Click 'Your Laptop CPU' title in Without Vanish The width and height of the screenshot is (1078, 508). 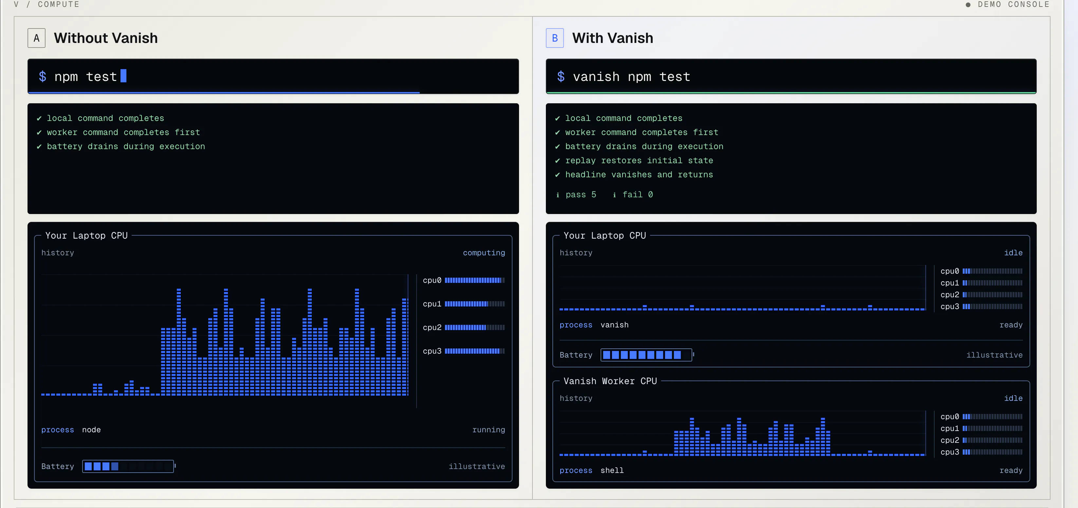[x=86, y=236]
